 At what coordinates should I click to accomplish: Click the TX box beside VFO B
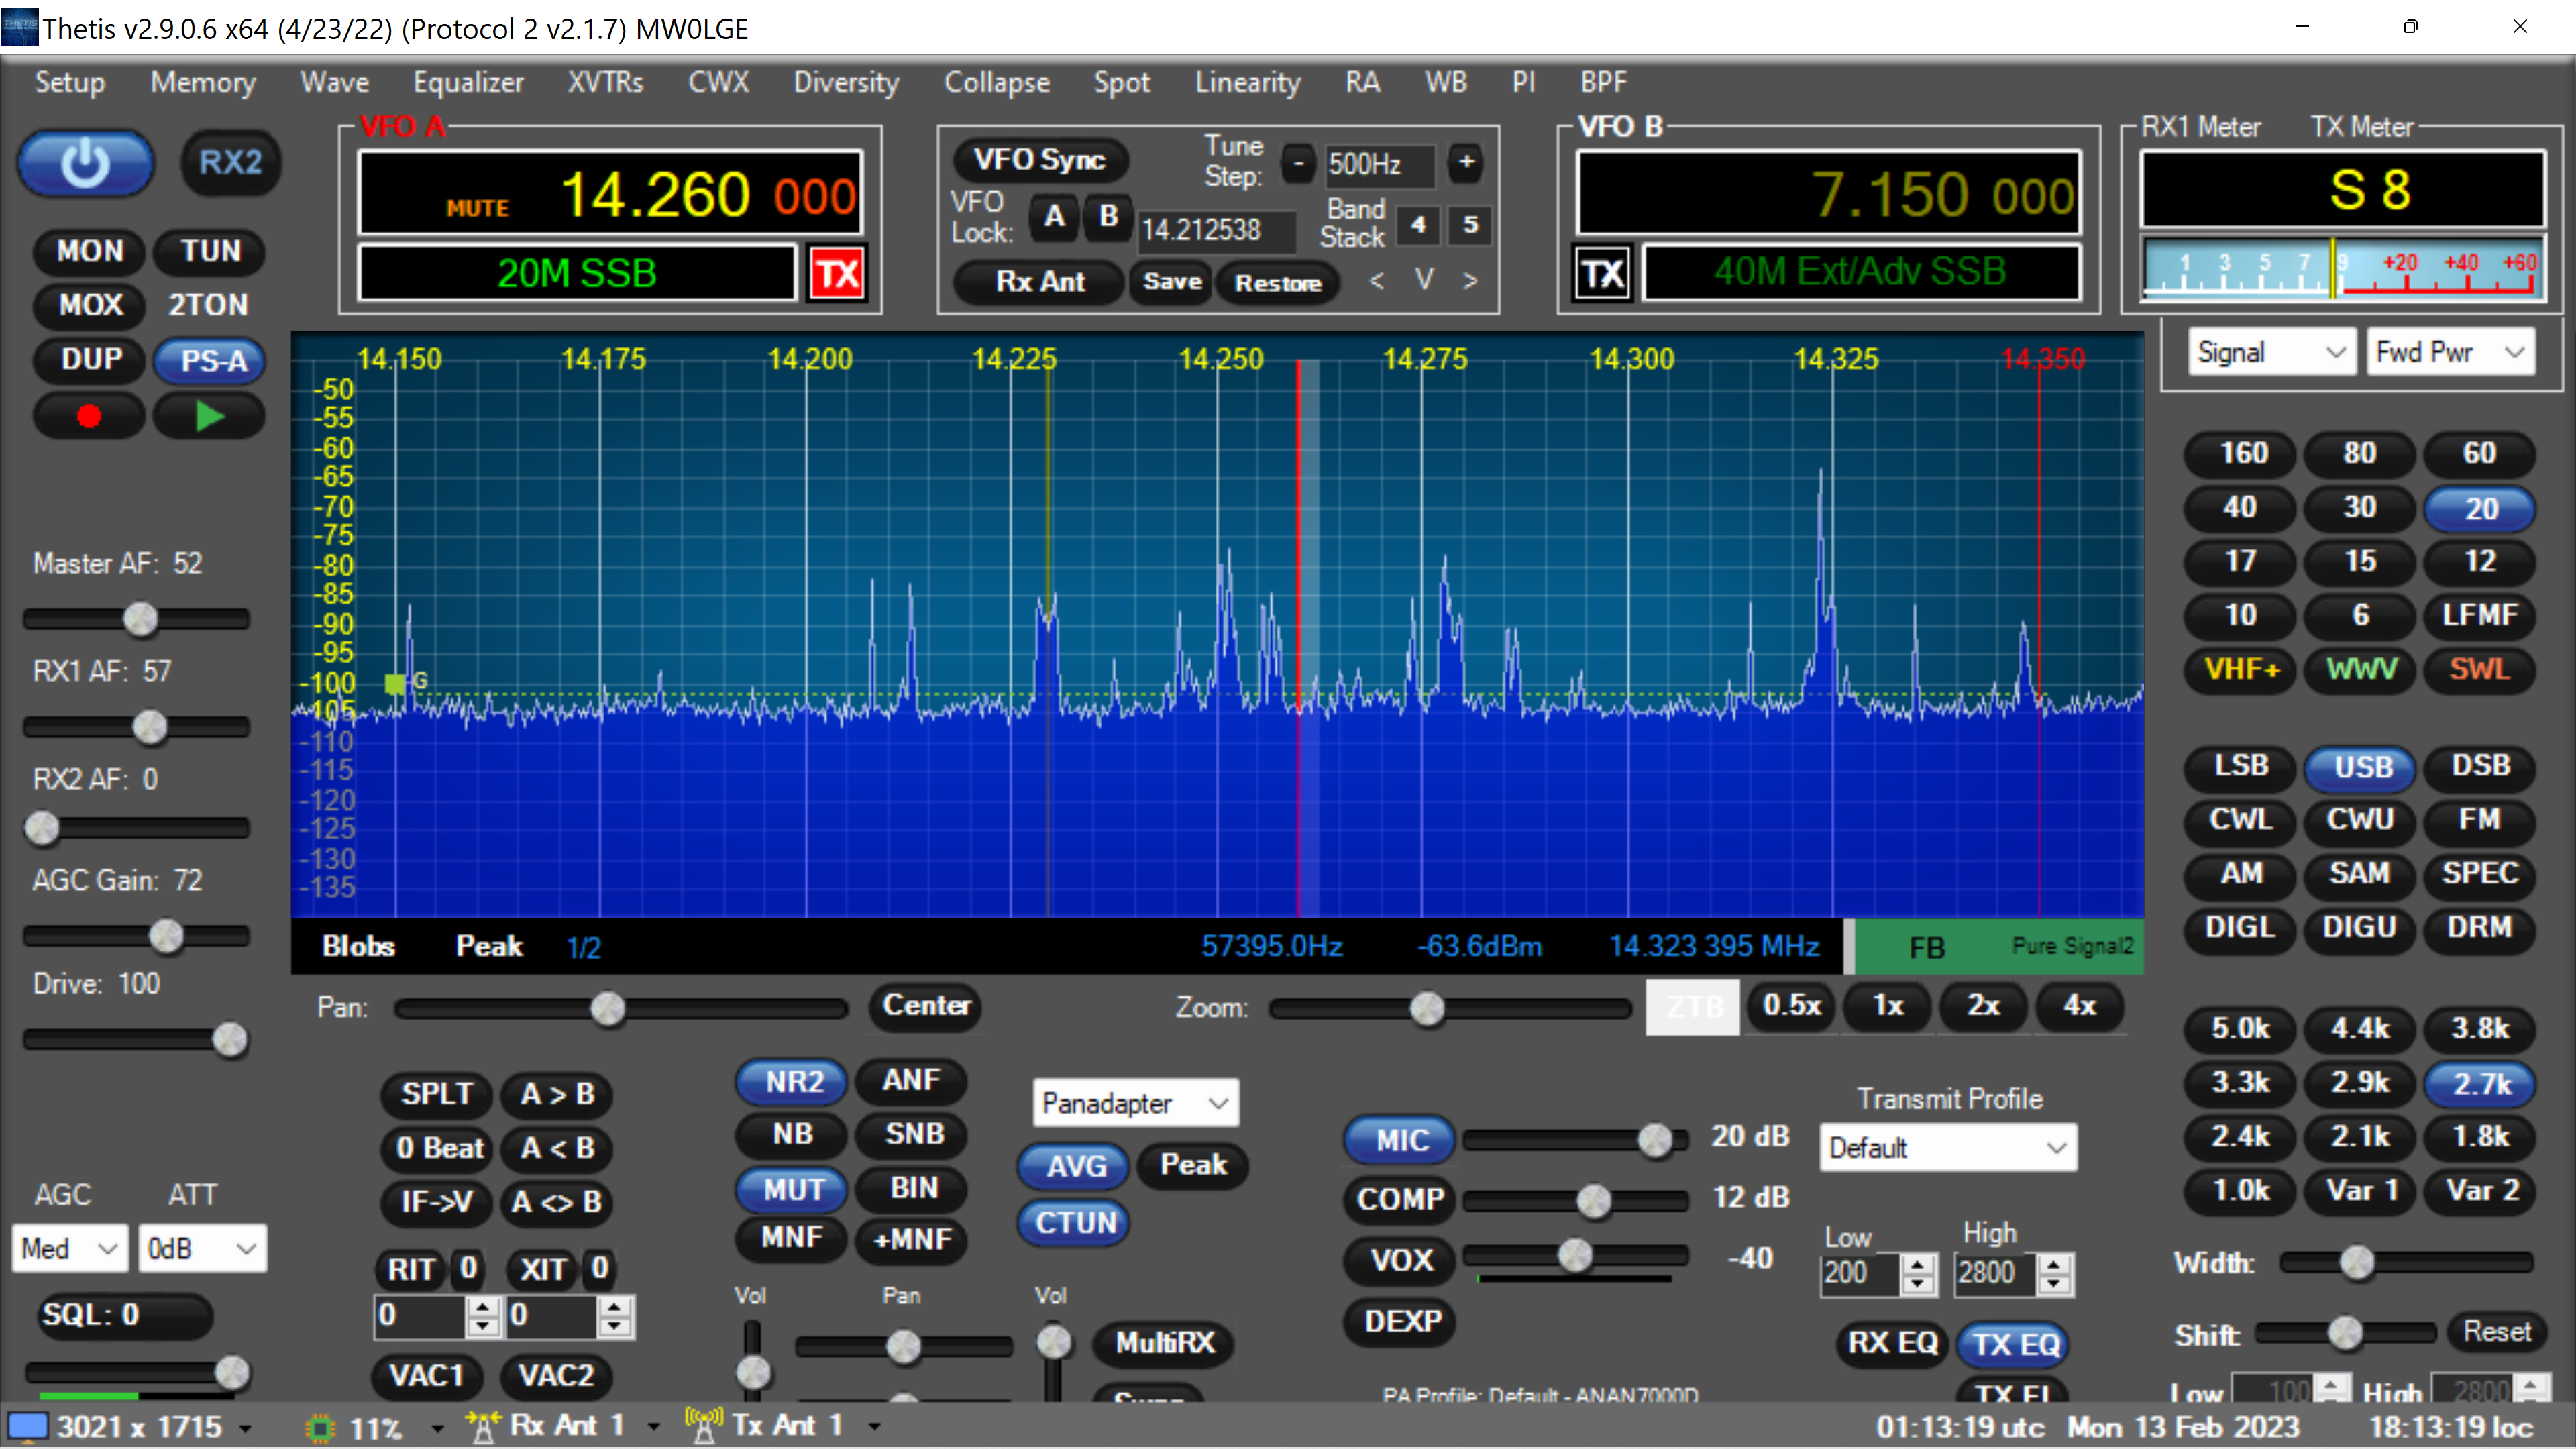point(1603,273)
